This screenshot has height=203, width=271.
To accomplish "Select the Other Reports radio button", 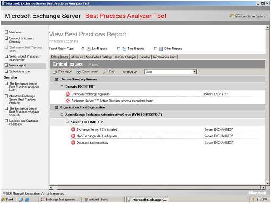I will (155, 49).
